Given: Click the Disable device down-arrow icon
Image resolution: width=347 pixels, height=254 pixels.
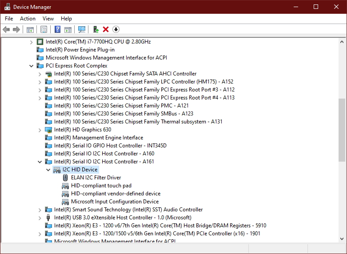Looking at the screenshot, I should tap(116, 29).
